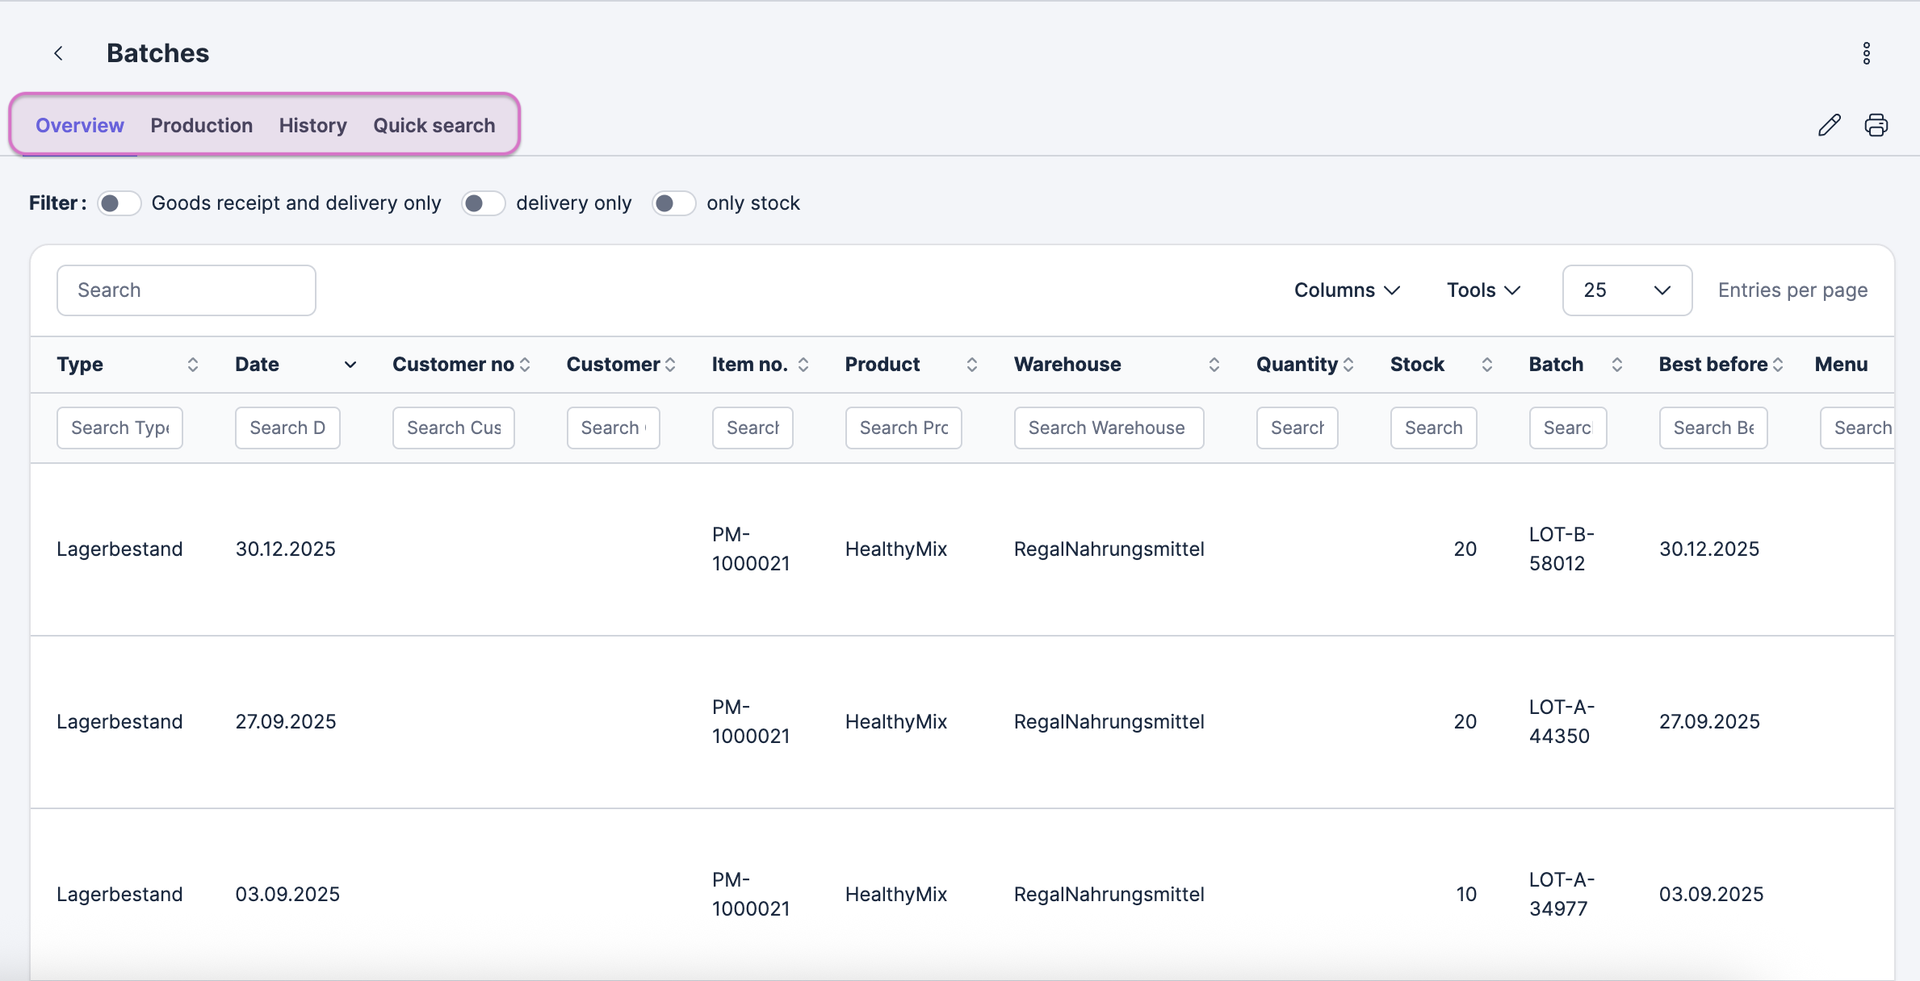The image size is (1920, 981).
Task: Click the printer icon
Action: tap(1876, 125)
